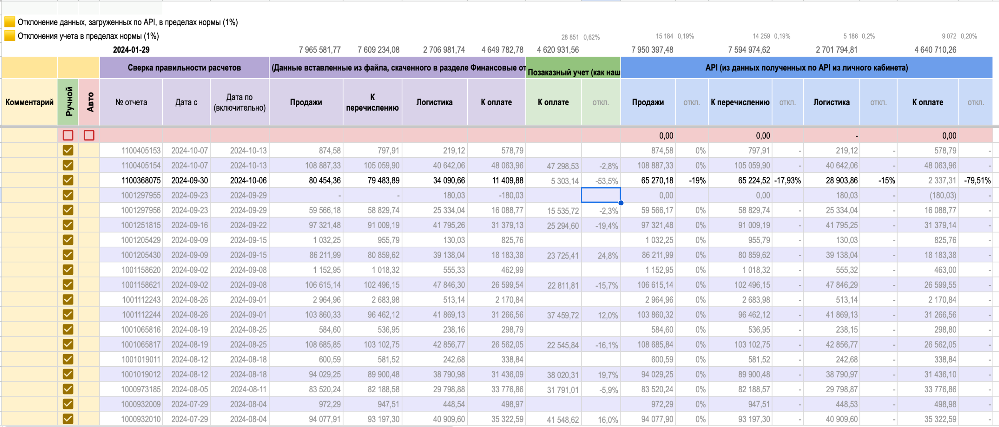999x427 pixels.
Task: Click the yellow swatch for API deviation legend
Action: (10, 22)
